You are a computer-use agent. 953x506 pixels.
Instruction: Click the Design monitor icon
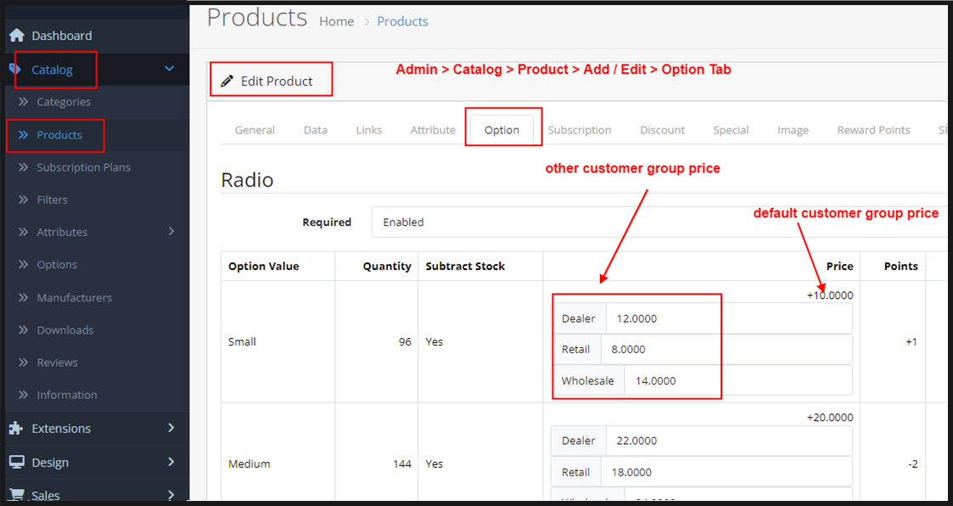click(16, 462)
